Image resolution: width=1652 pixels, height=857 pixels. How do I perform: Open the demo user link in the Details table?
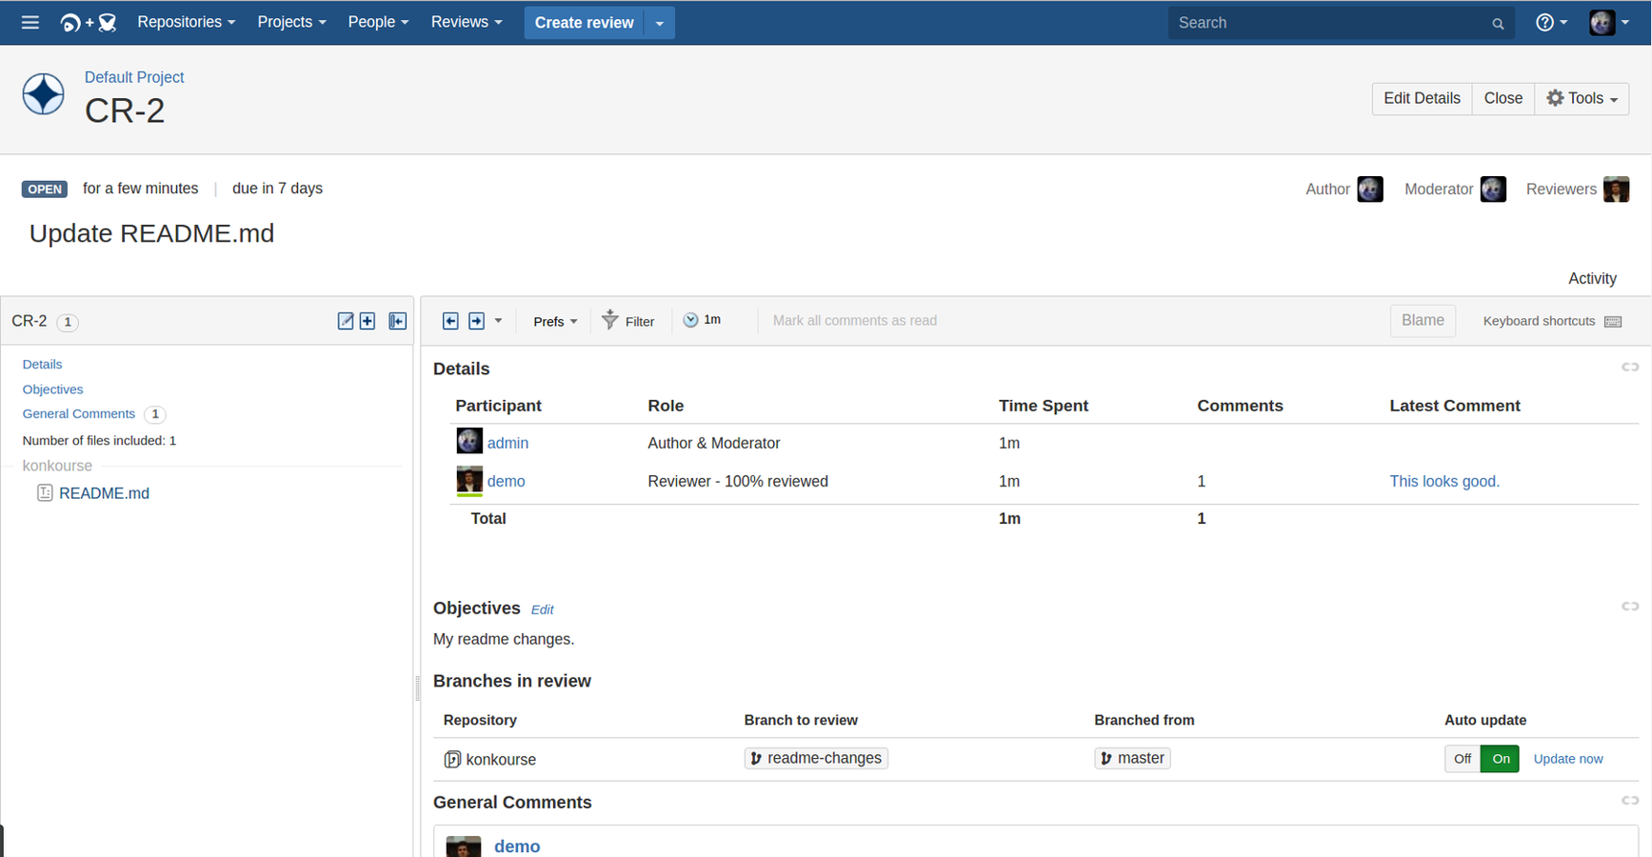click(x=506, y=481)
